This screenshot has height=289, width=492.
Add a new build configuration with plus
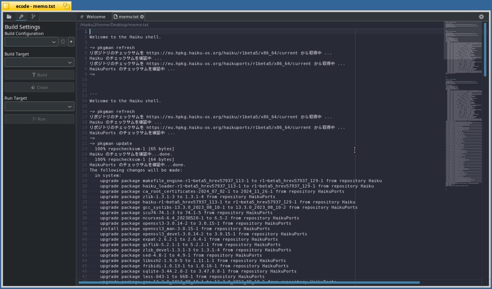pos(71,41)
